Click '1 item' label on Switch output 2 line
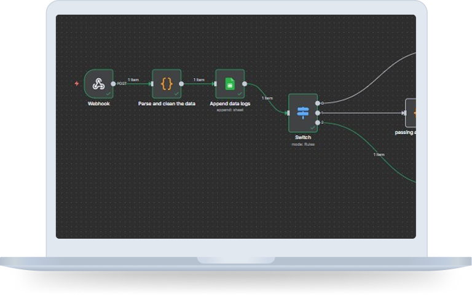472x297 pixels. coord(379,155)
